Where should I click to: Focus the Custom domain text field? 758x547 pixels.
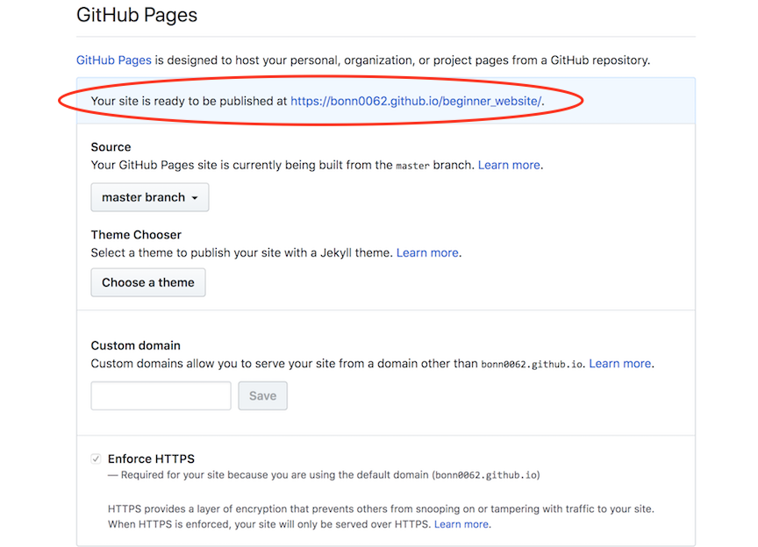tap(161, 395)
